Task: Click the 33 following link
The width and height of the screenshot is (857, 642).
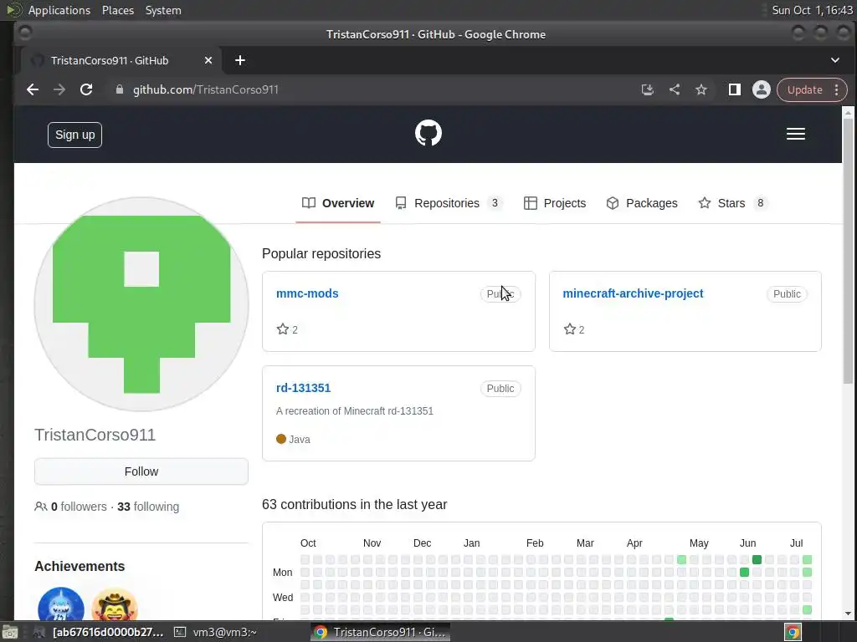Action: [x=148, y=507]
